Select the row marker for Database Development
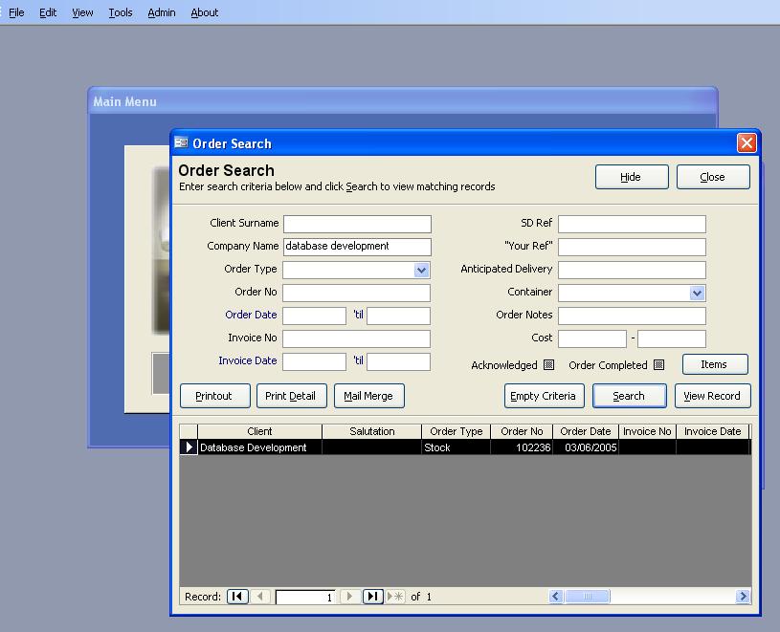 pos(189,447)
